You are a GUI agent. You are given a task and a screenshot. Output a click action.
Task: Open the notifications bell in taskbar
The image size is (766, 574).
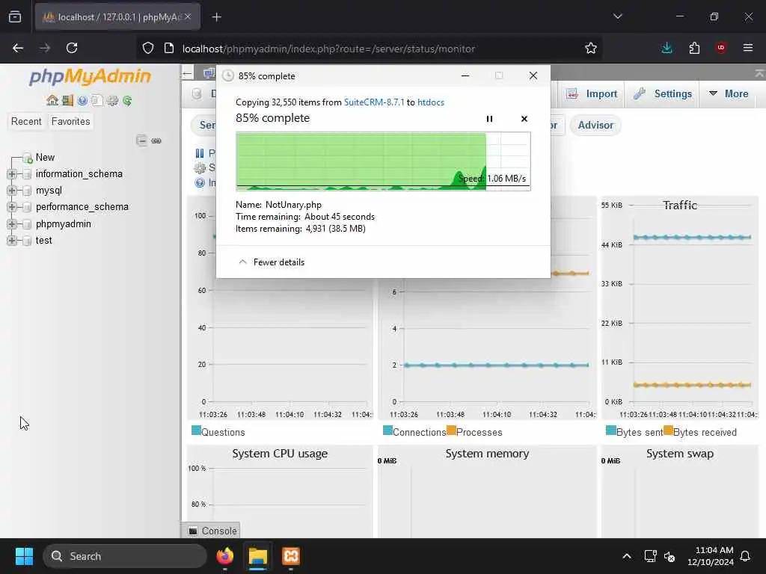tap(746, 556)
